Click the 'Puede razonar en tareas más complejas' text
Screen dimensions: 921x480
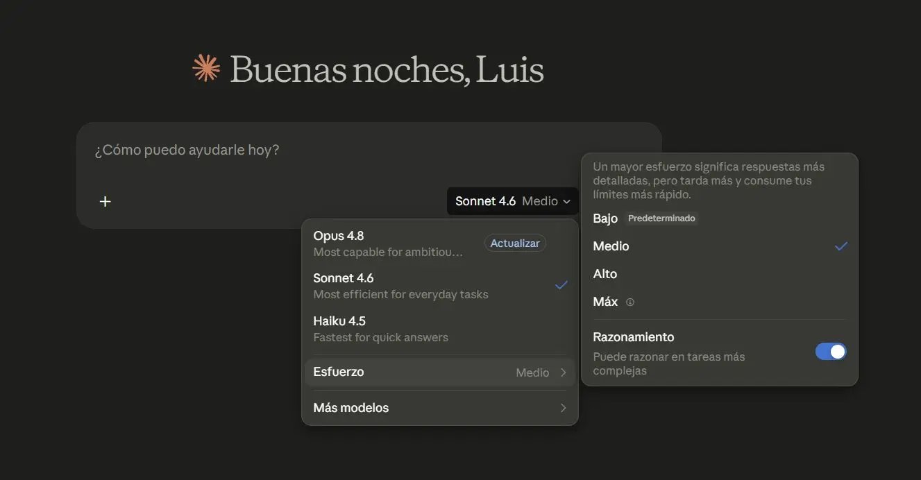(x=669, y=363)
